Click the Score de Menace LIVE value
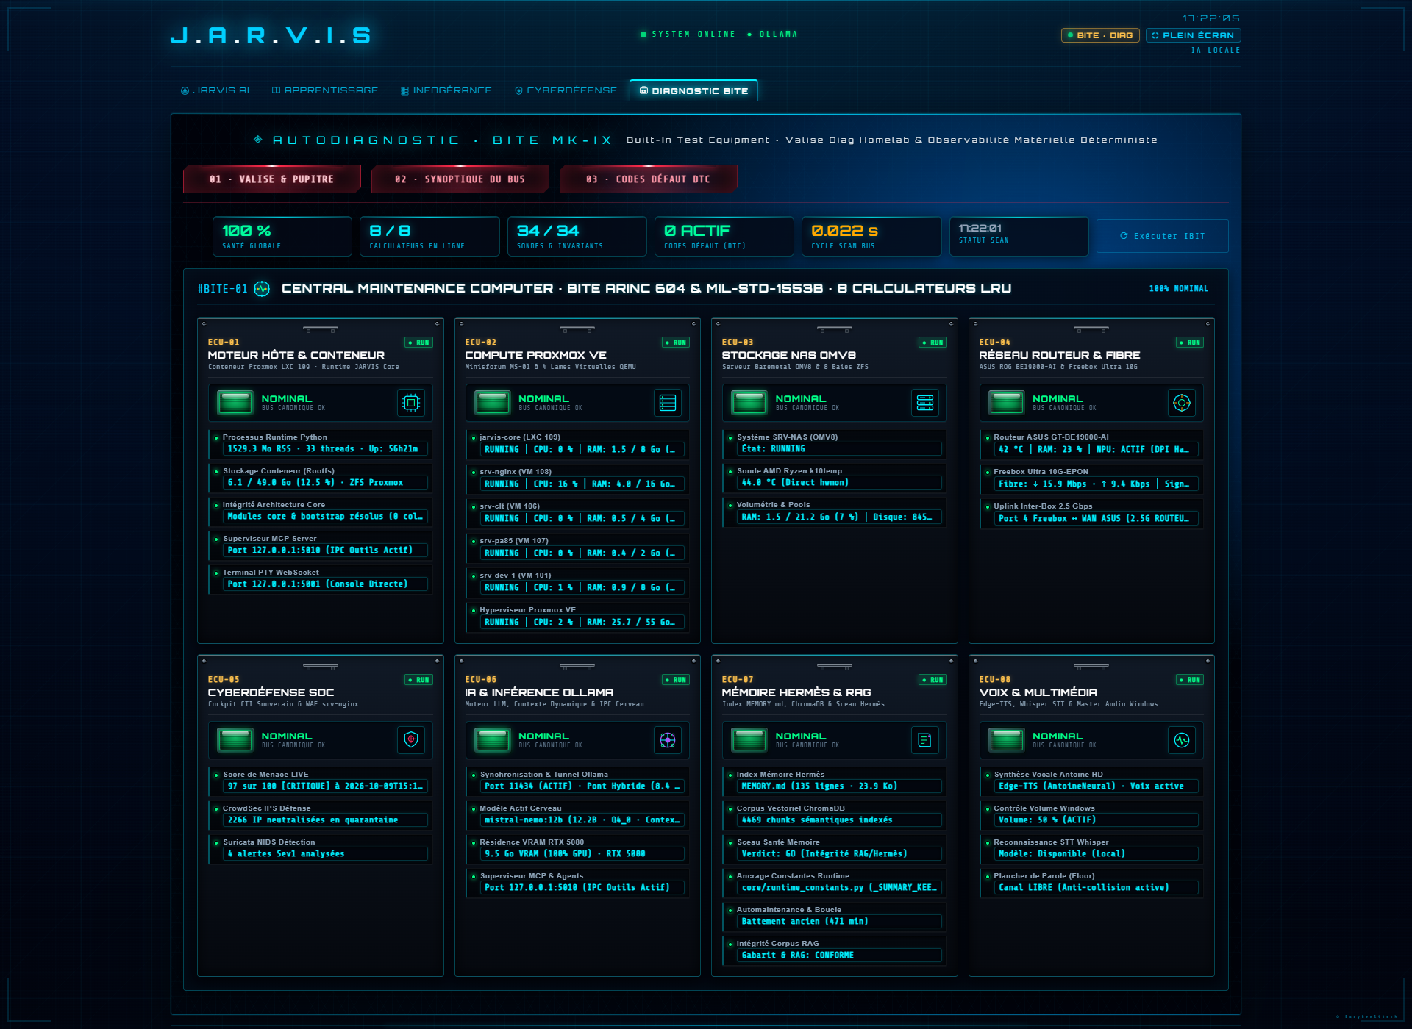The image size is (1412, 1029). (325, 786)
